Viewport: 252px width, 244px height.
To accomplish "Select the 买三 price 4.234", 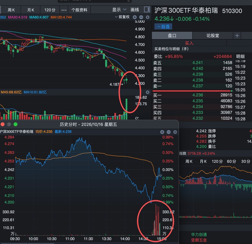I will point(198,107).
